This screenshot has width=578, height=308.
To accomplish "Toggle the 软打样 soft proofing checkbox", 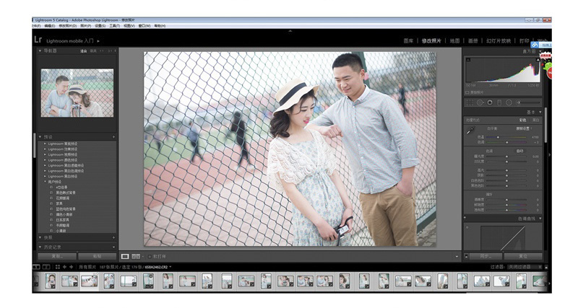I will [x=150, y=257].
